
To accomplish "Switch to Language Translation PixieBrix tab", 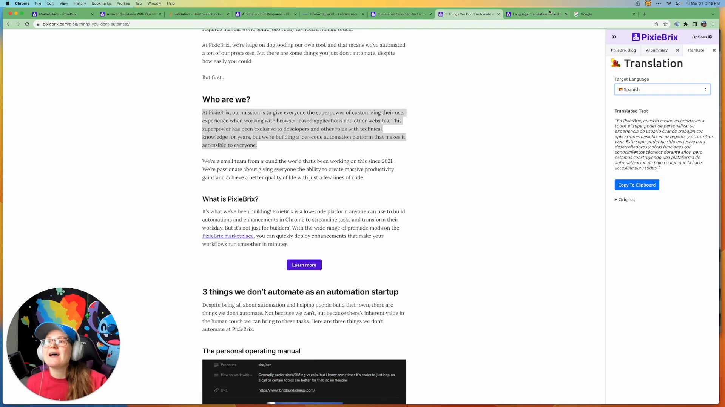I will point(536,14).
